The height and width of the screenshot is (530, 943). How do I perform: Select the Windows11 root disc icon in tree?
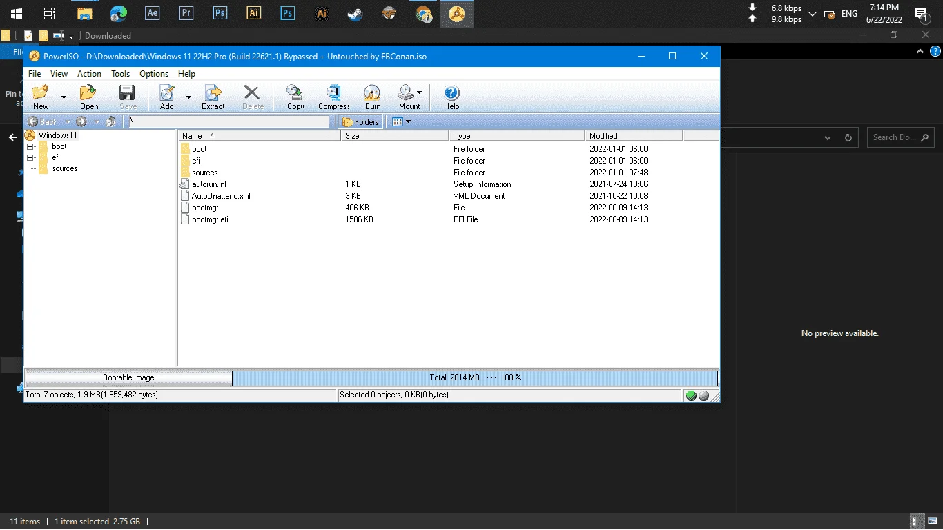[x=30, y=135]
